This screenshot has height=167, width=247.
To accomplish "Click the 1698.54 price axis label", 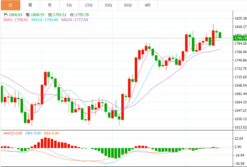I will click(x=241, y=85).
